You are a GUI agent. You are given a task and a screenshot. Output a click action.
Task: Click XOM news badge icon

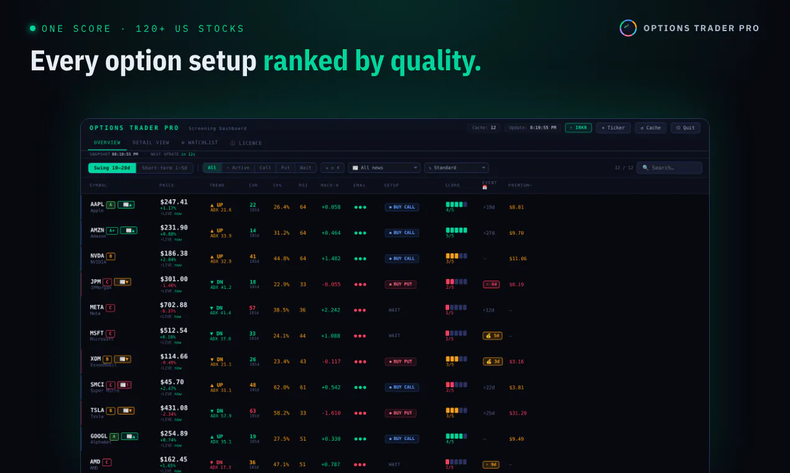(123, 359)
